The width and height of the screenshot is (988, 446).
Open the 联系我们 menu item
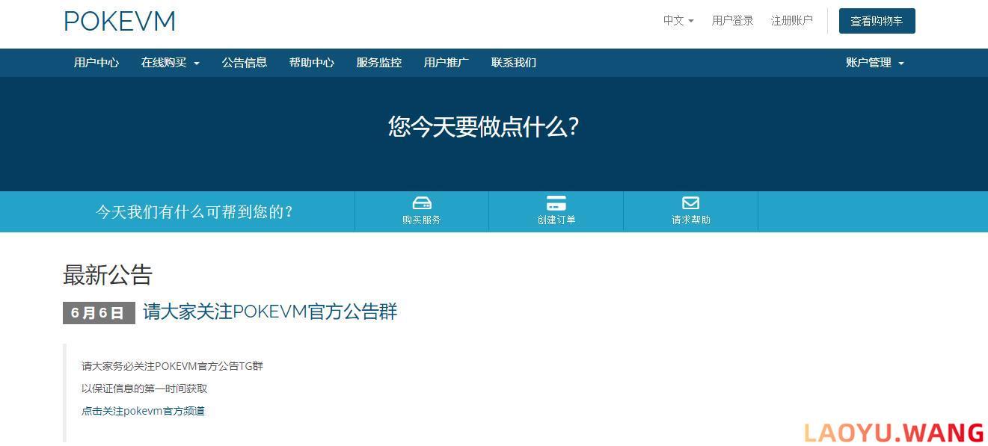[x=514, y=63]
